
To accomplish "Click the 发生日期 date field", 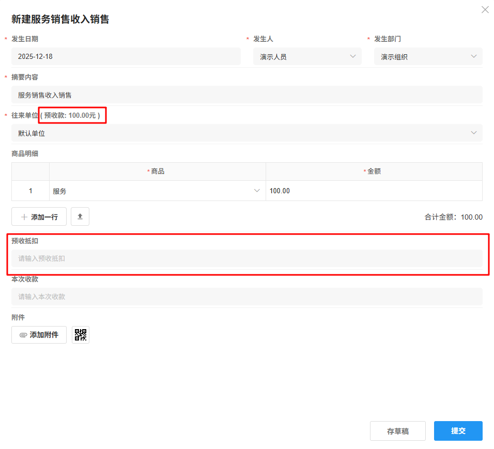I will (x=126, y=56).
